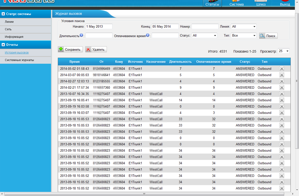Click duration 14 in 2013-09-19 16:05:41 row
Screen dimensions: 299x196
[180, 100]
